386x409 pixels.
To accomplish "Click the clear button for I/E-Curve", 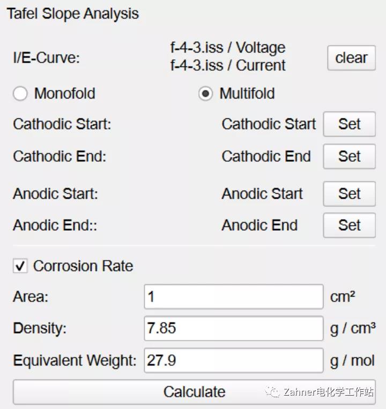I will pyautogui.click(x=351, y=58).
